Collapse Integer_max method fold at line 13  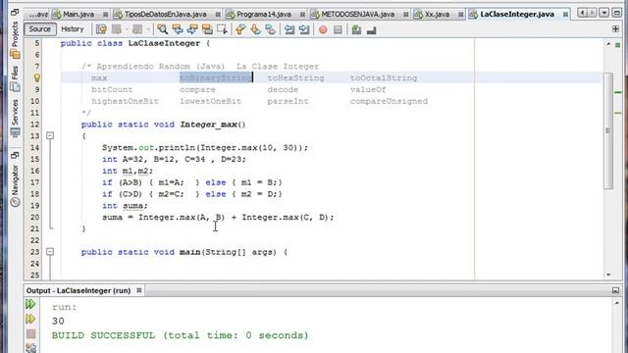tap(50, 135)
